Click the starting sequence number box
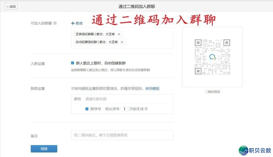 [124, 109]
